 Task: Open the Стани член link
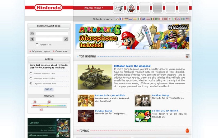click(61, 51)
